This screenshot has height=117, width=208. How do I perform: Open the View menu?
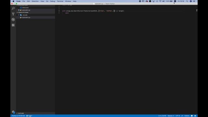pos(42,1)
